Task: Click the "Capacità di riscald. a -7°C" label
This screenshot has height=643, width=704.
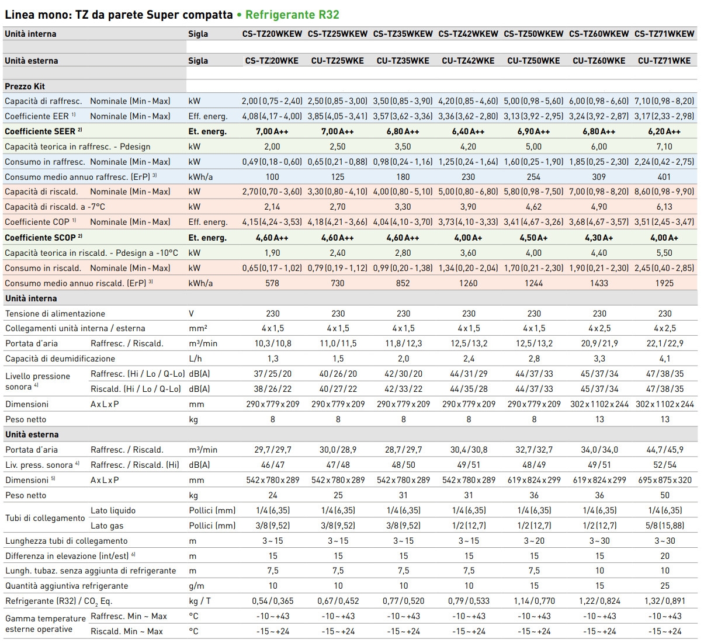Action: 56,207
